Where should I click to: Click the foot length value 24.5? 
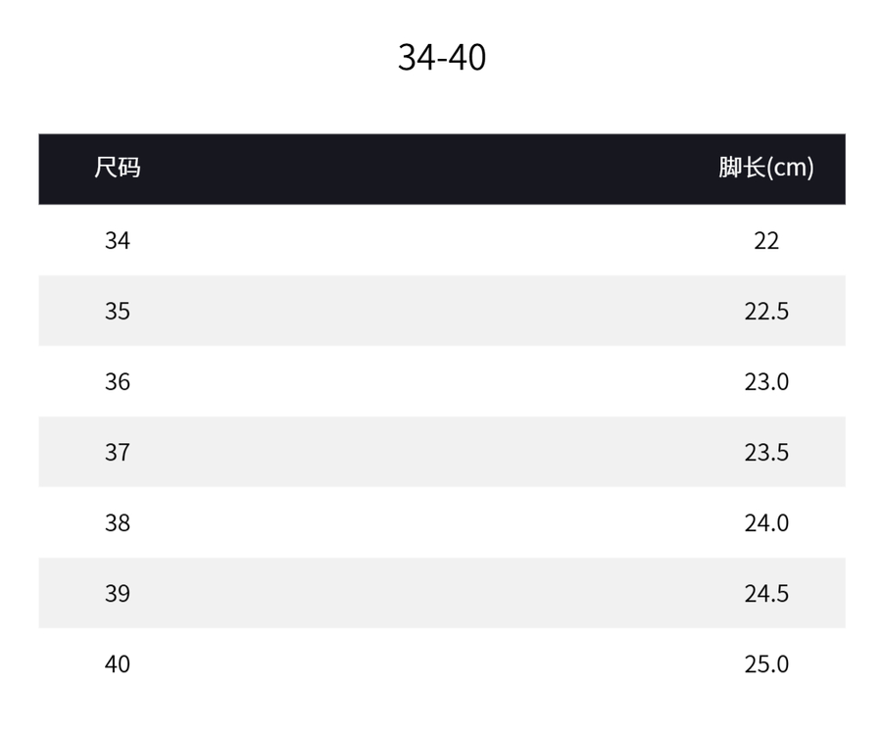[x=766, y=593]
